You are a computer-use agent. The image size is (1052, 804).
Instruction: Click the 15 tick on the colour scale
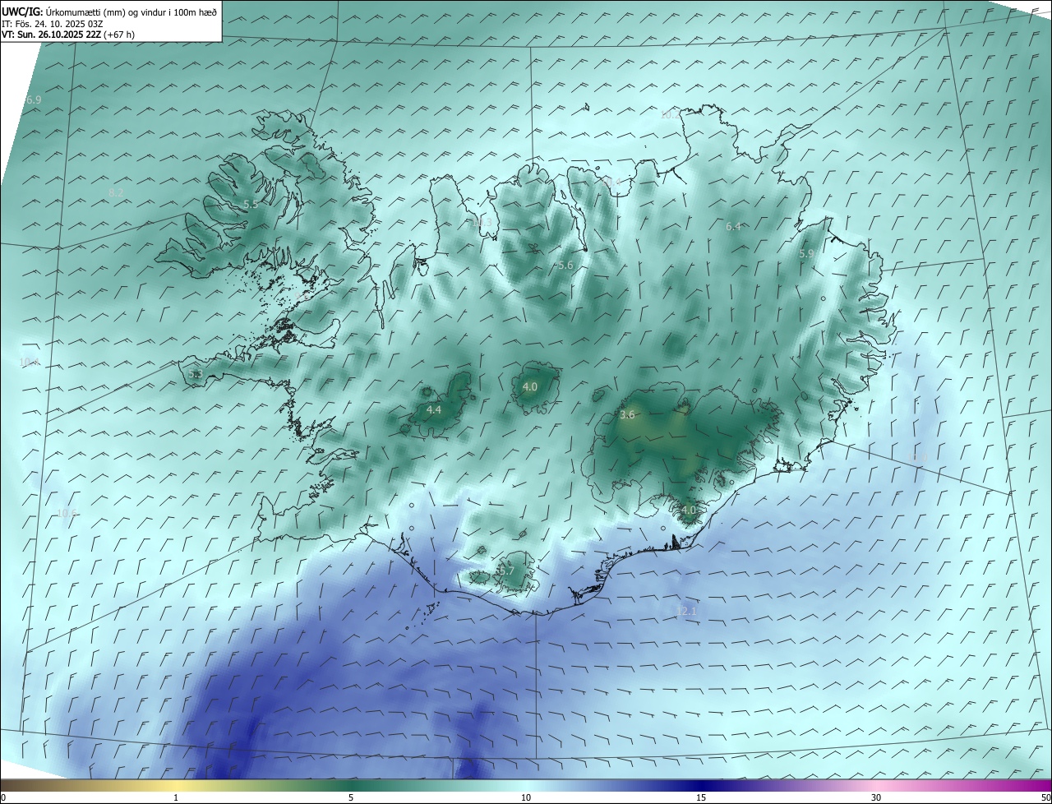[701, 797]
